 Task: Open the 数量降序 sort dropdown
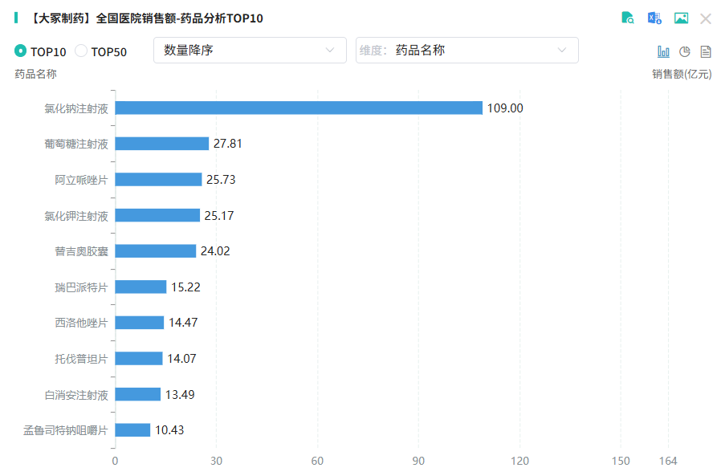click(x=250, y=50)
